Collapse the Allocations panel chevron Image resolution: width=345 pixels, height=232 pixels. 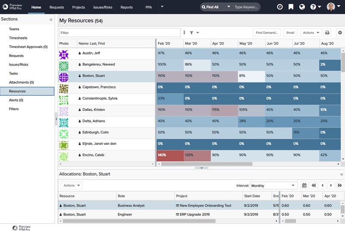342,174
